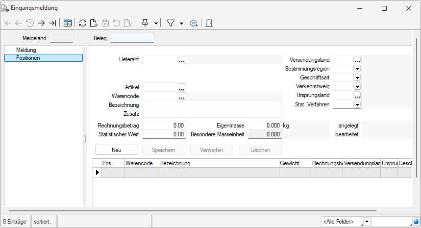421x228 pixels.
Task: Open the Alle Felder search dropdown
Action: pyautogui.click(x=367, y=222)
